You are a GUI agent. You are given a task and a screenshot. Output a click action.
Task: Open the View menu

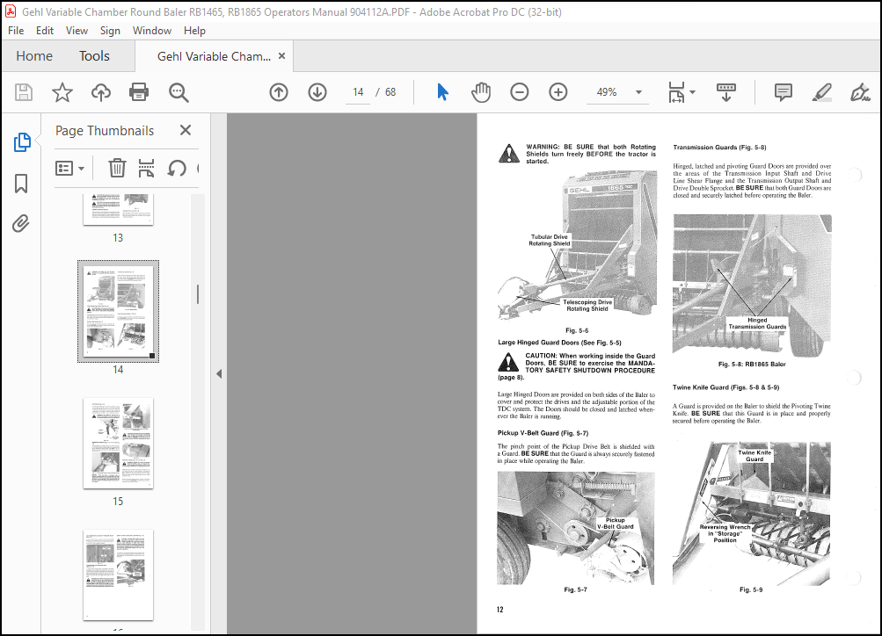[77, 31]
